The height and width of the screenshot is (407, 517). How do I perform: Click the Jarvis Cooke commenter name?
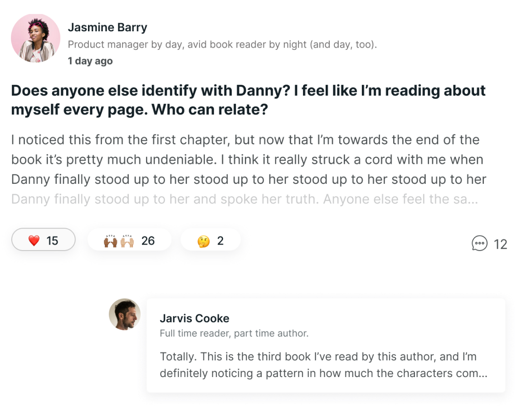pyautogui.click(x=194, y=318)
